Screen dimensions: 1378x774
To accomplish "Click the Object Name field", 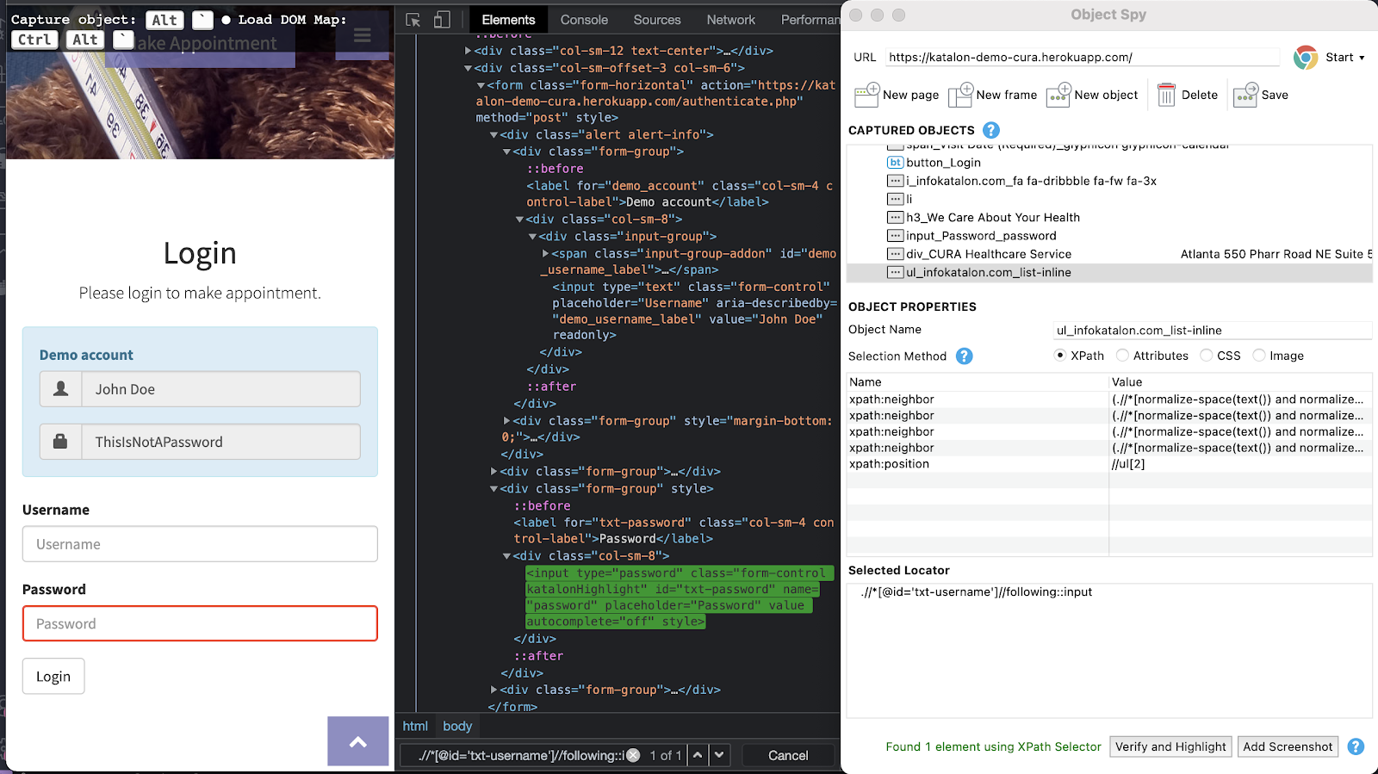I will coord(1213,330).
